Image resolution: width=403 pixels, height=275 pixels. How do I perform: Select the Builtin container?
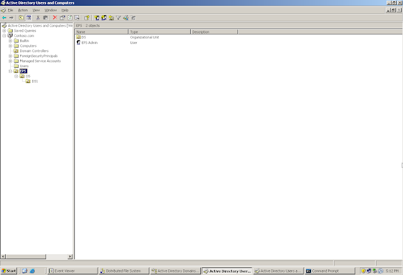pyautogui.click(x=25, y=41)
